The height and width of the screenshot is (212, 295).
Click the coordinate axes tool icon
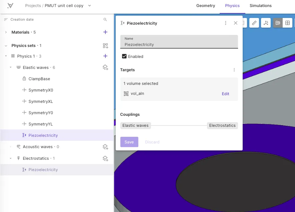pyautogui.click(x=266, y=23)
